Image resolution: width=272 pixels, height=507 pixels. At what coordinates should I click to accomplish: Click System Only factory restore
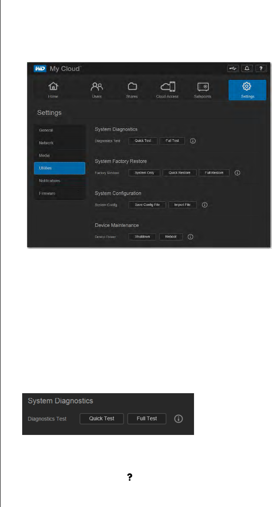[144, 173]
